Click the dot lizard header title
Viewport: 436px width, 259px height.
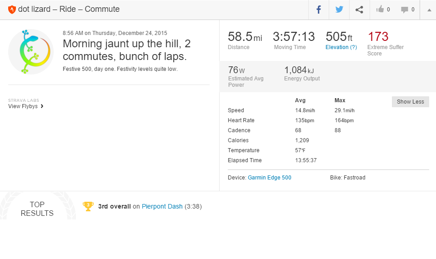pos(68,9)
